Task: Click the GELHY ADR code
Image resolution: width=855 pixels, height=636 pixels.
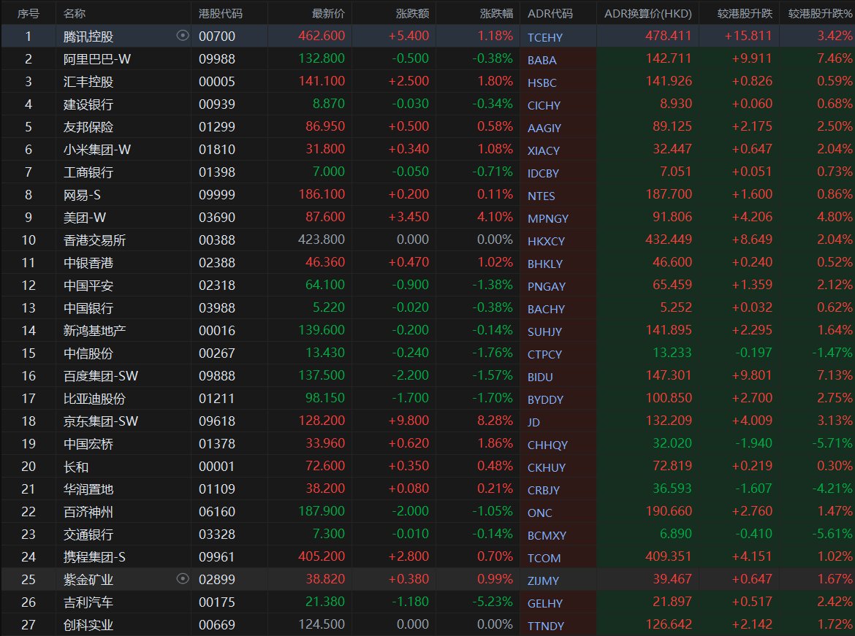Action: click(544, 603)
